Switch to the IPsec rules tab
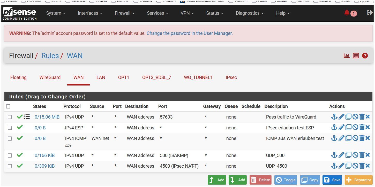Viewport: 375px width, 187px height. pyautogui.click(x=231, y=77)
